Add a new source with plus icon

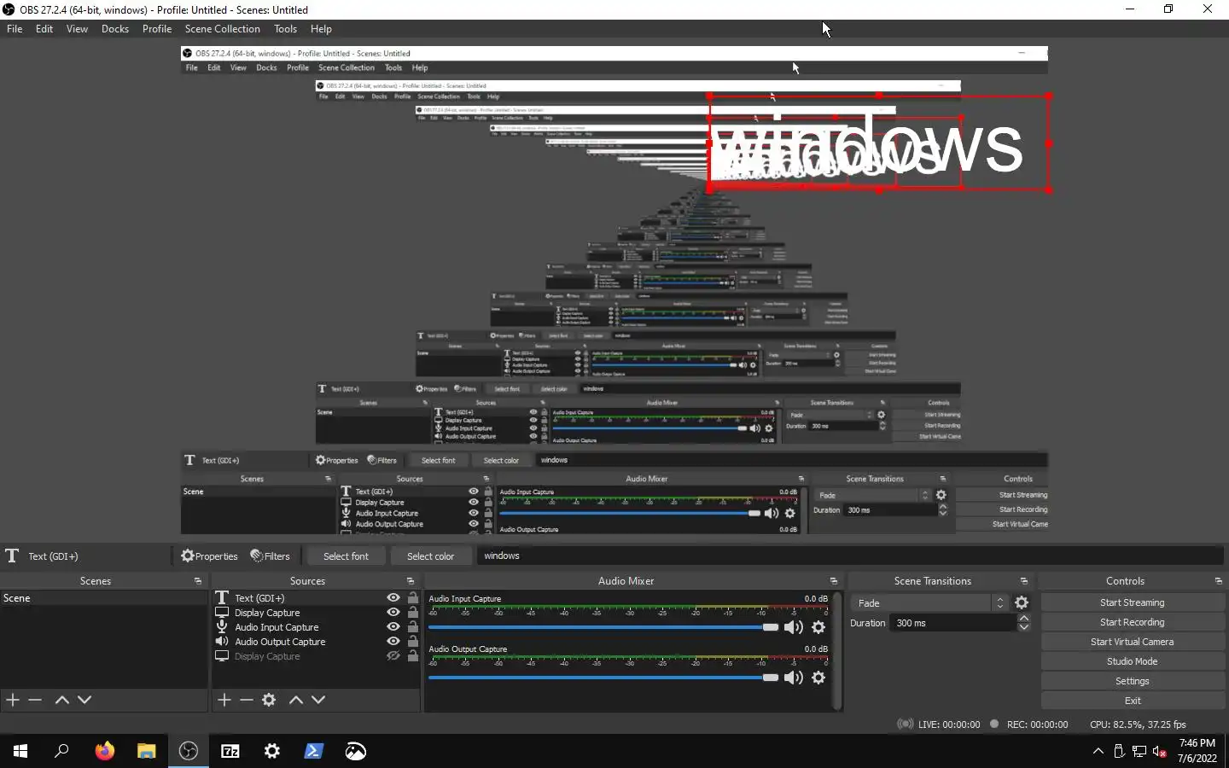[224, 700]
